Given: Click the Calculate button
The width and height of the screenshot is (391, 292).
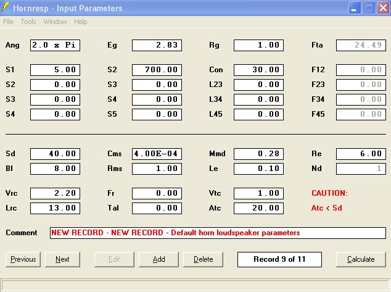Looking at the screenshot, I should pyautogui.click(x=361, y=259).
